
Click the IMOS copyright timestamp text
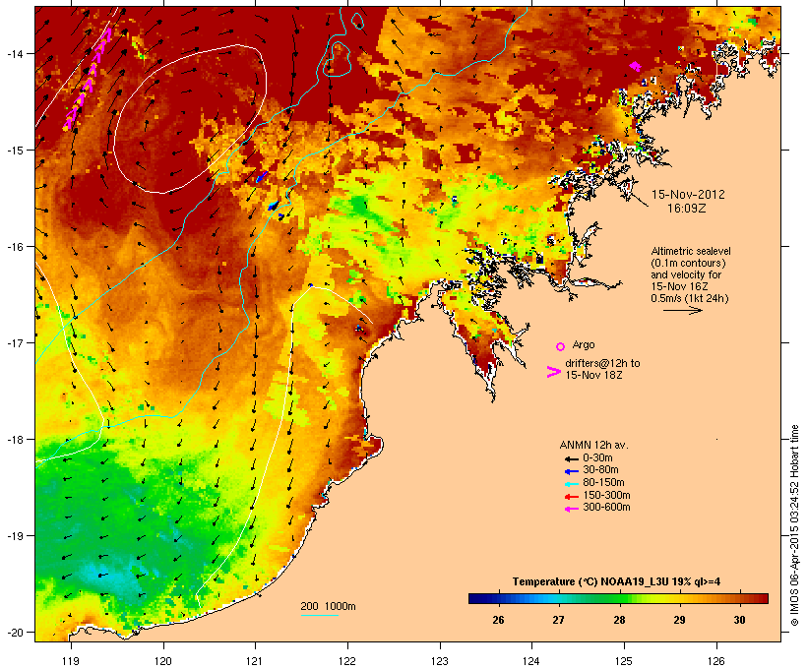click(x=794, y=525)
